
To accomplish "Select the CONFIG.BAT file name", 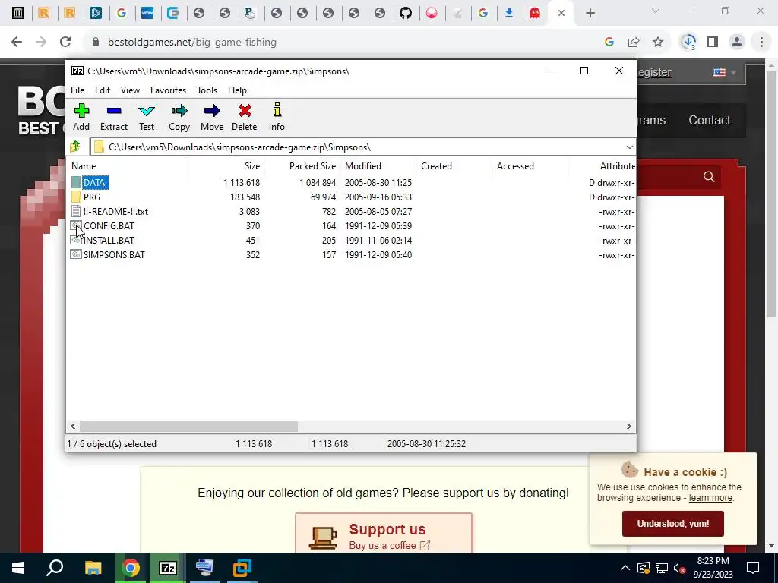I will click(109, 225).
